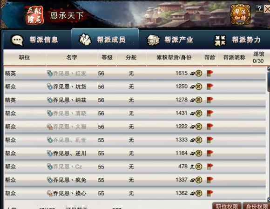Sort by 累积帮贡/身份 column header

coord(174,57)
